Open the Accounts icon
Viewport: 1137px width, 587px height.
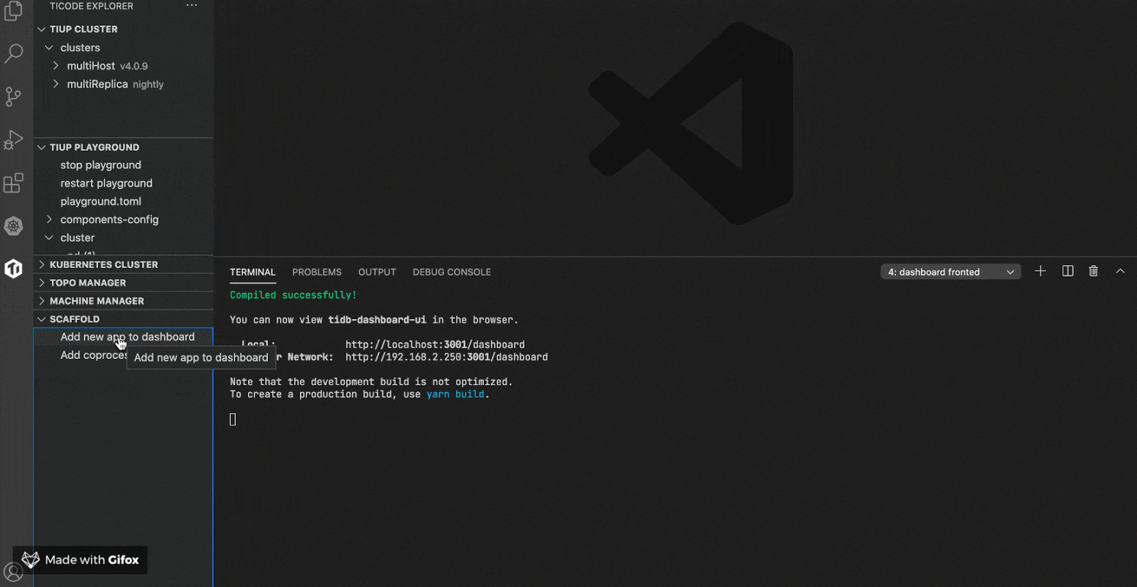click(x=14, y=572)
